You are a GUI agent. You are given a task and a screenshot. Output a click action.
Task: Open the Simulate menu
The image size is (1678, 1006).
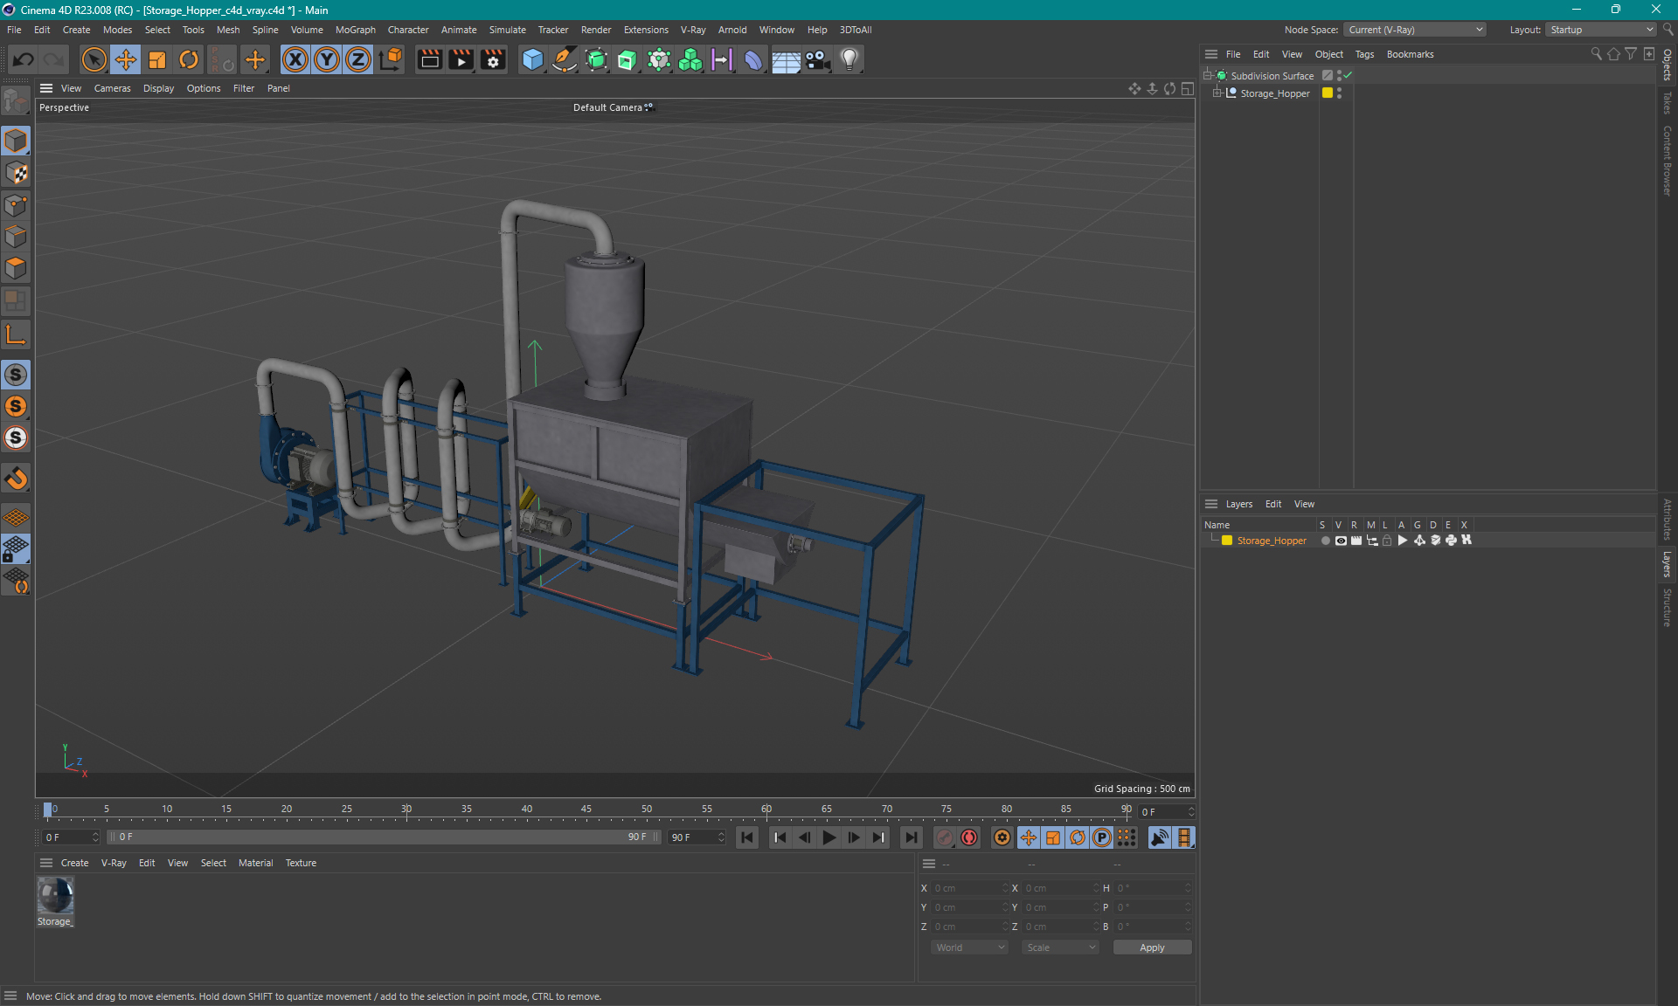coord(507,30)
